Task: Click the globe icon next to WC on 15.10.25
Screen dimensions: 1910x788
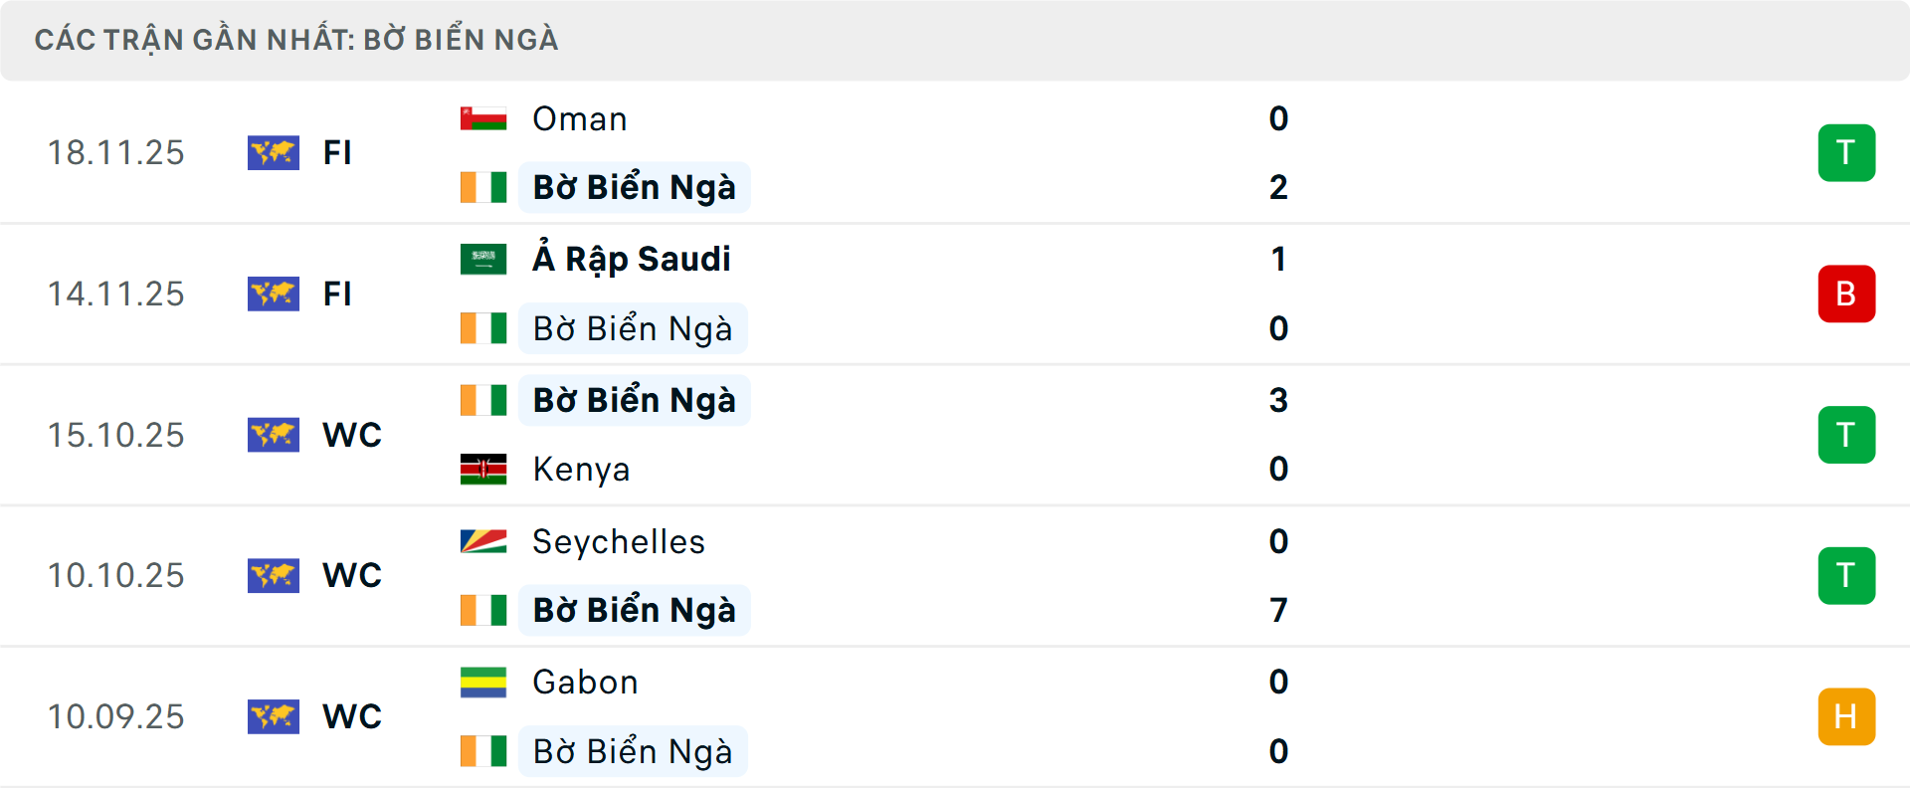Action: point(274,435)
